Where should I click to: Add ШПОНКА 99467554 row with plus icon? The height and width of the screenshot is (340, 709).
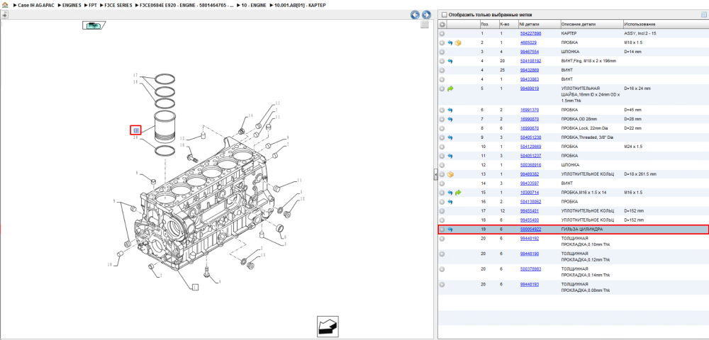[x=442, y=52]
